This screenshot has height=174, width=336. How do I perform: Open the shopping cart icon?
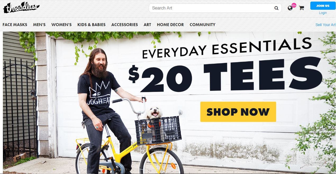click(x=301, y=8)
